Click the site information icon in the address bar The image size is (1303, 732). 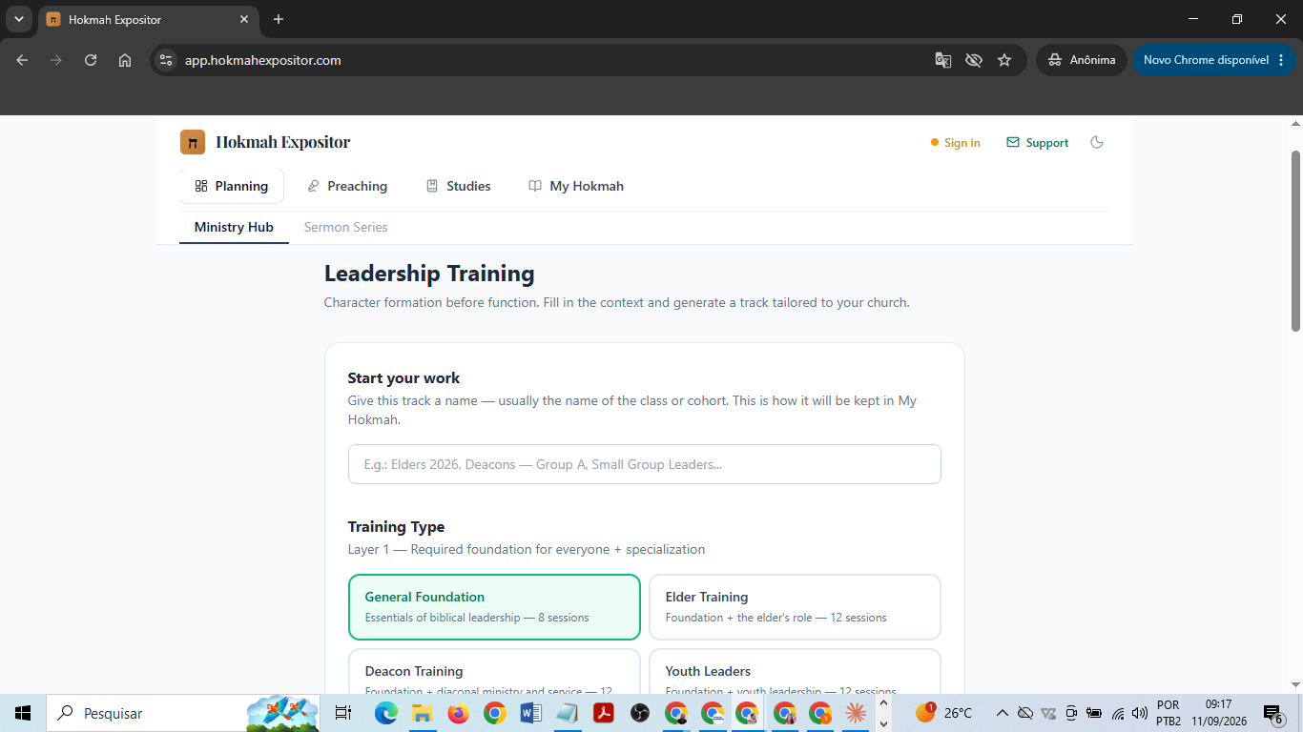pos(166,60)
